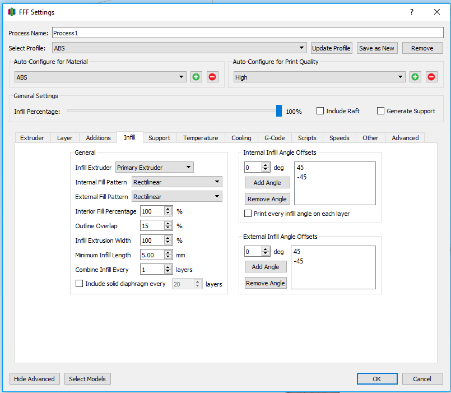Switch to the Scripts tab
The image size is (451, 393).
click(x=307, y=138)
